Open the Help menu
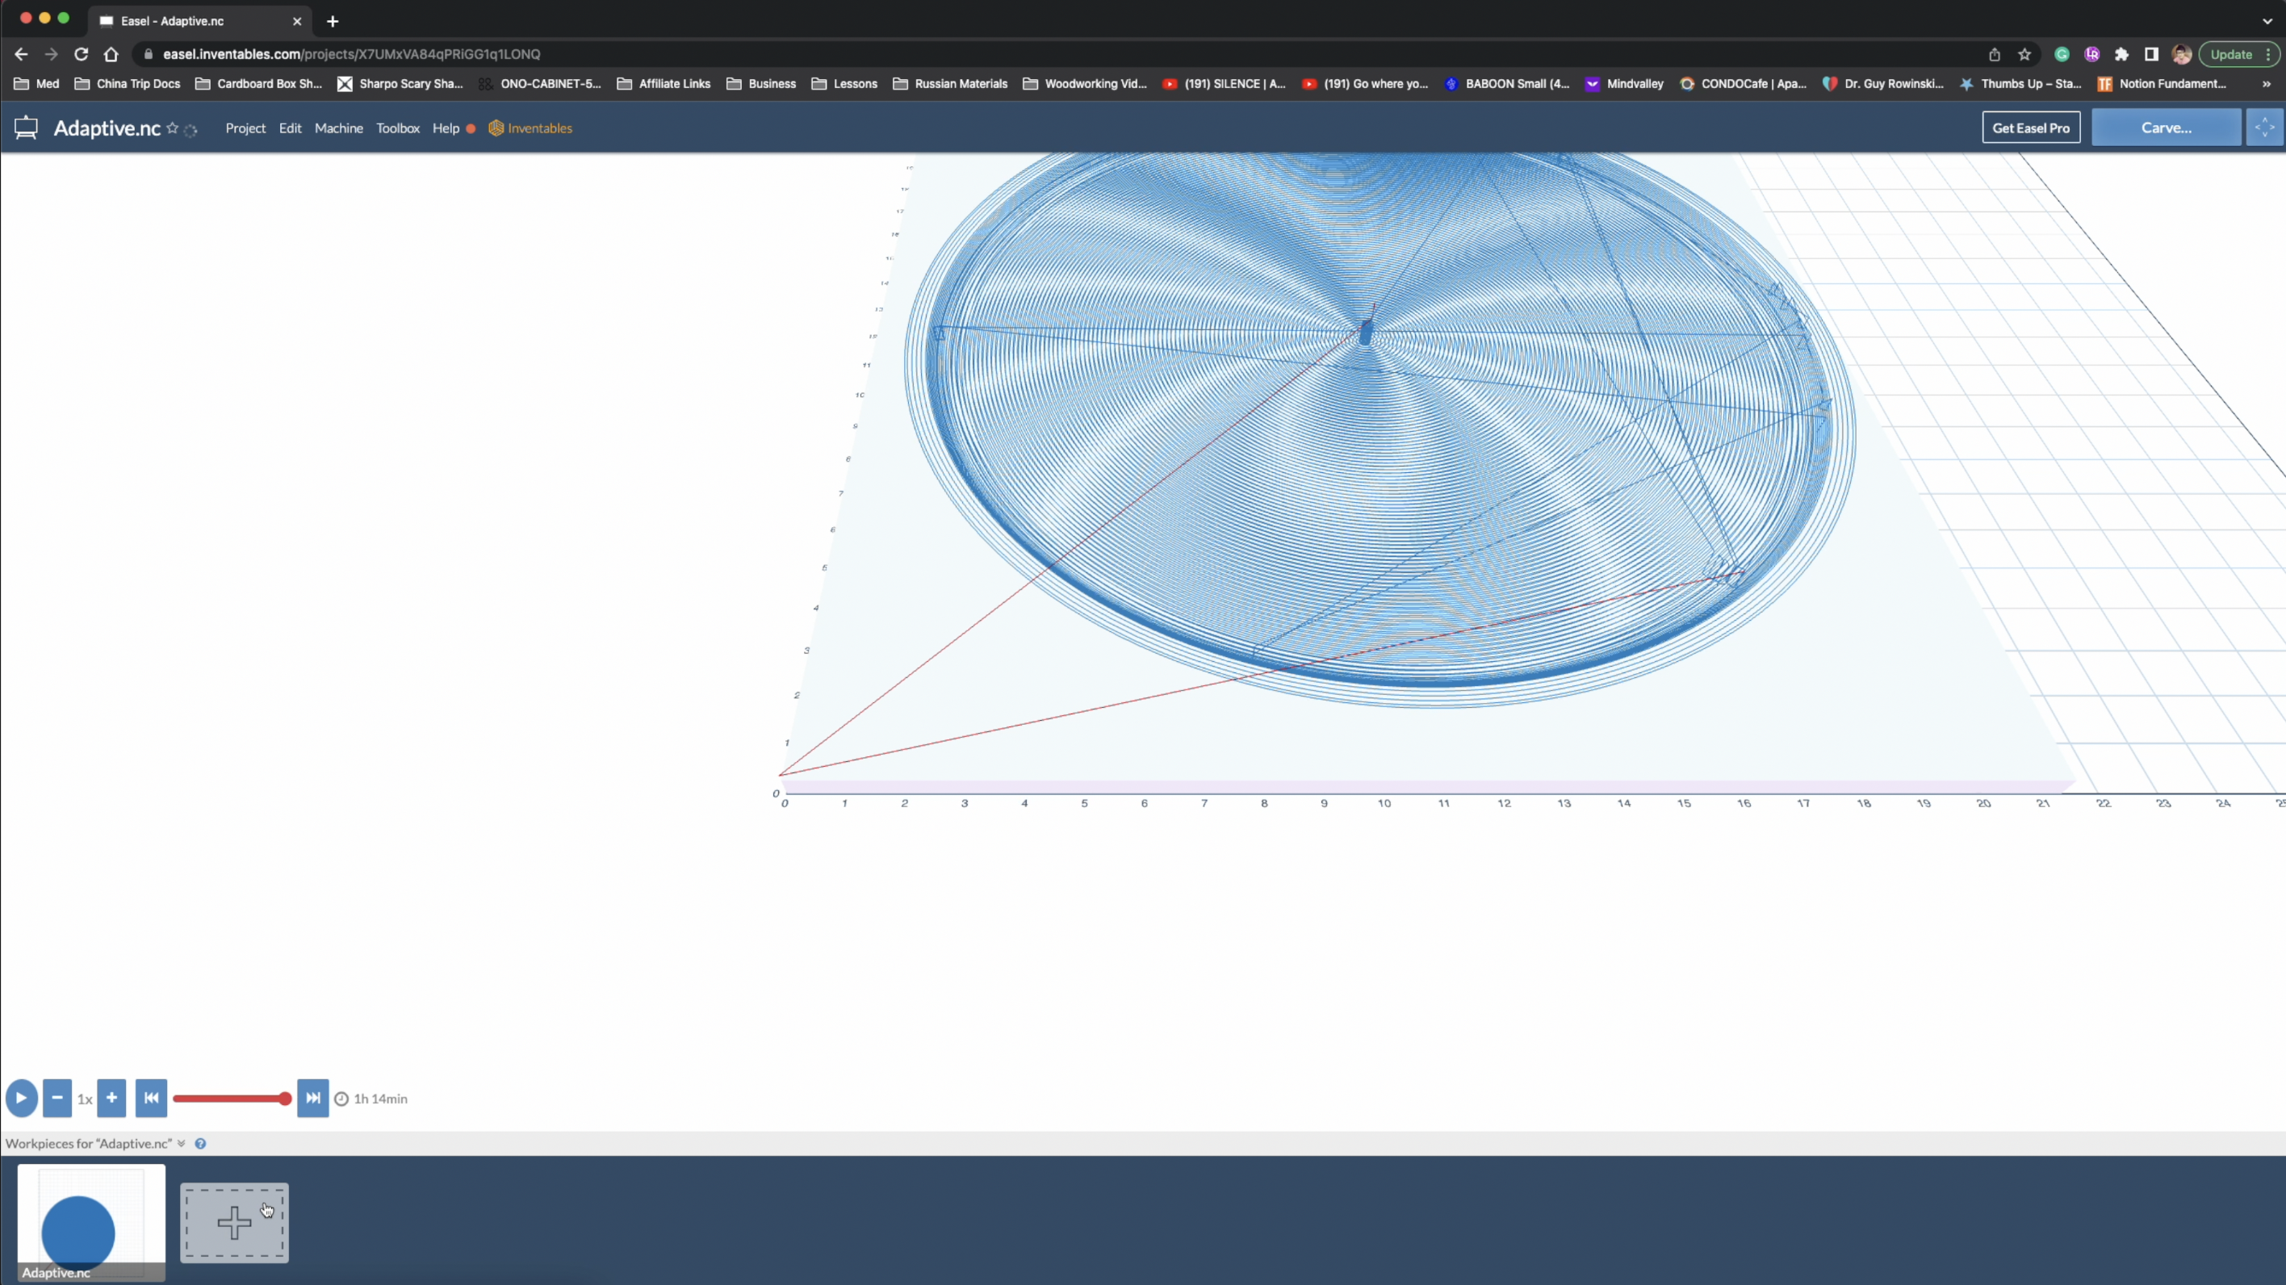This screenshot has width=2286, height=1285. point(446,128)
